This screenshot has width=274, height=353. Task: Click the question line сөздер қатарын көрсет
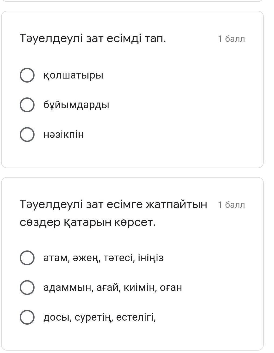click(88, 222)
